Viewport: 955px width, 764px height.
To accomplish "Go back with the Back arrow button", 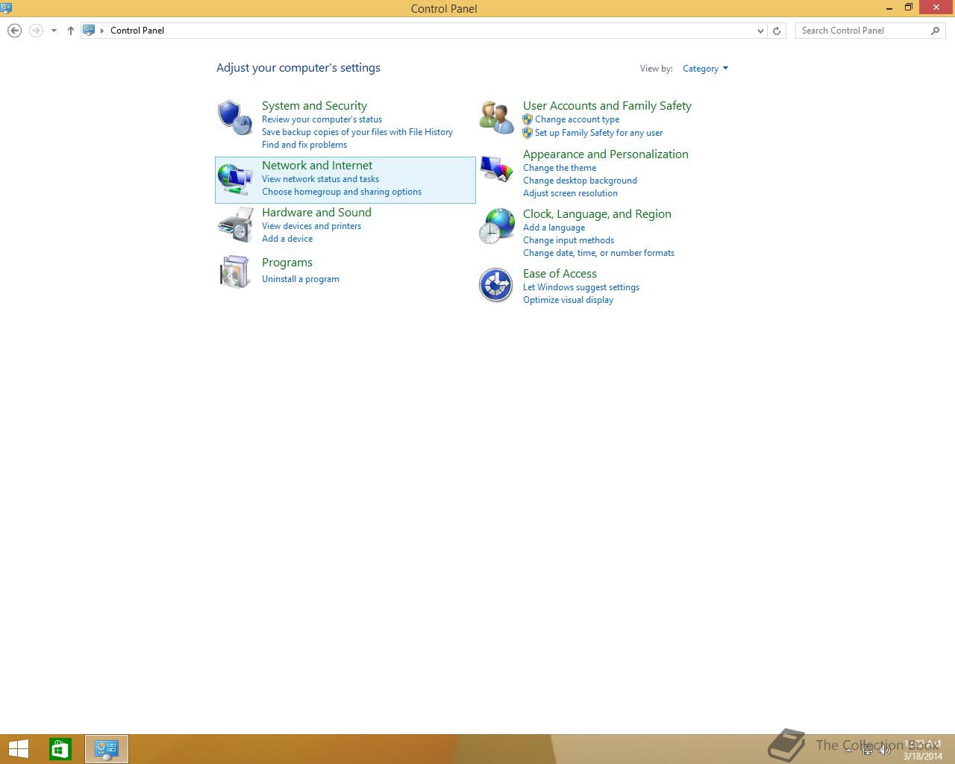I will [14, 31].
